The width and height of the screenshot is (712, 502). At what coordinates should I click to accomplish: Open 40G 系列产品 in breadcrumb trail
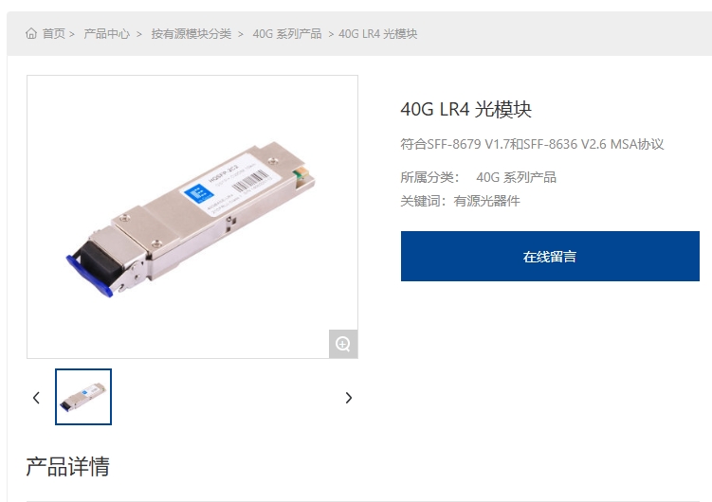287,34
